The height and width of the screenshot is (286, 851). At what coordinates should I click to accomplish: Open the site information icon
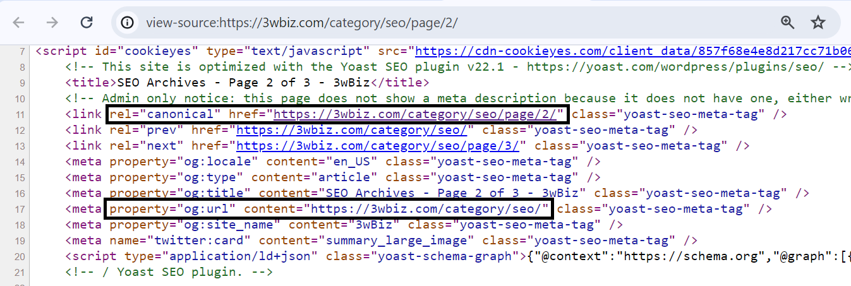(128, 23)
